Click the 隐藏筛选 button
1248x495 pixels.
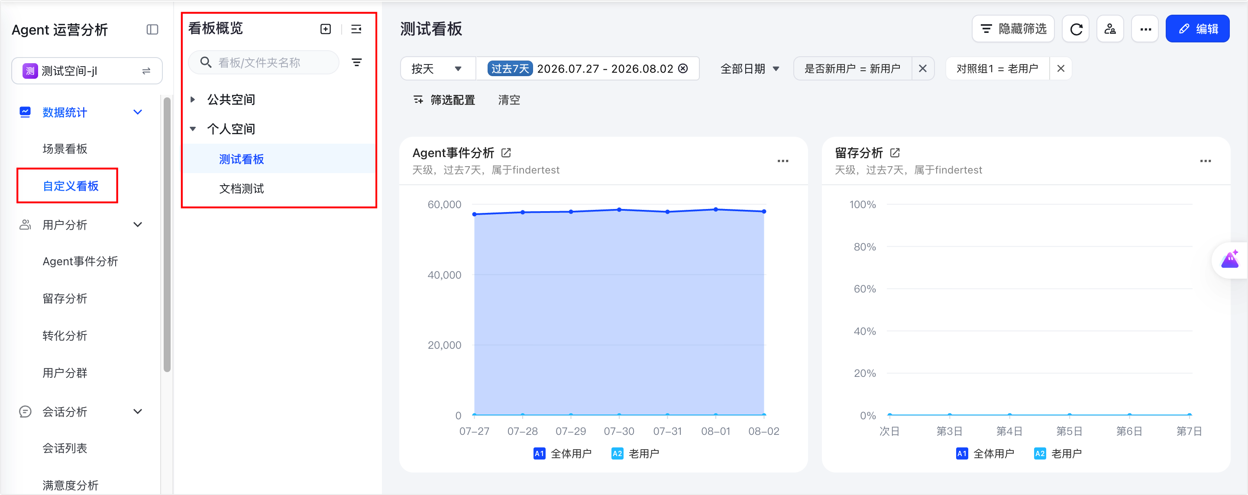[x=1013, y=29]
